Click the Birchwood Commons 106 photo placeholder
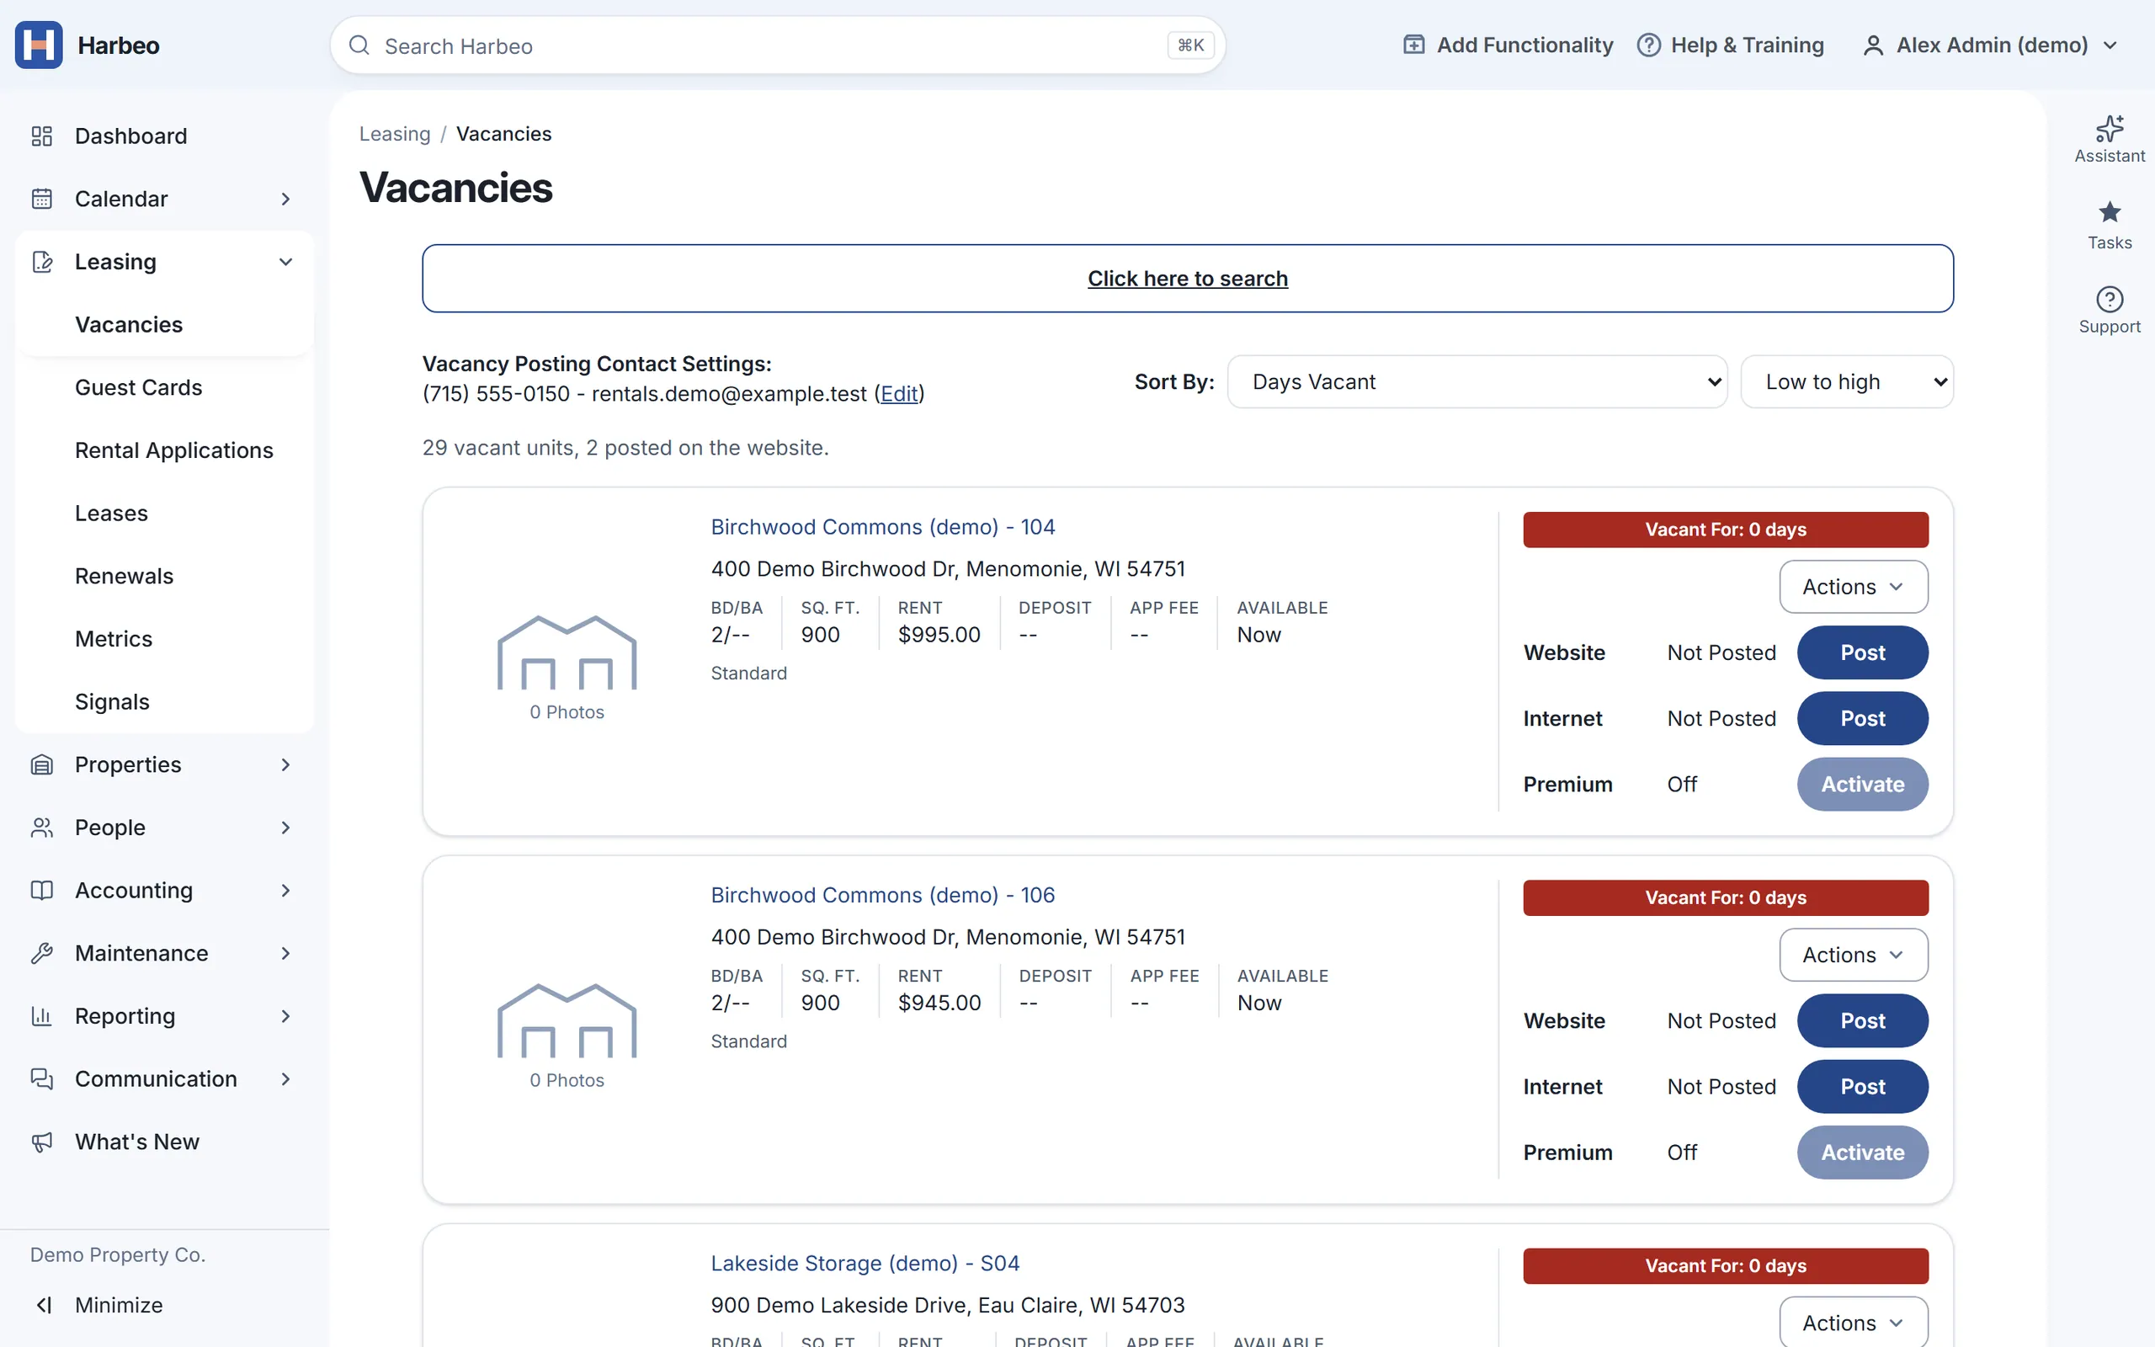 (567, 1020)
